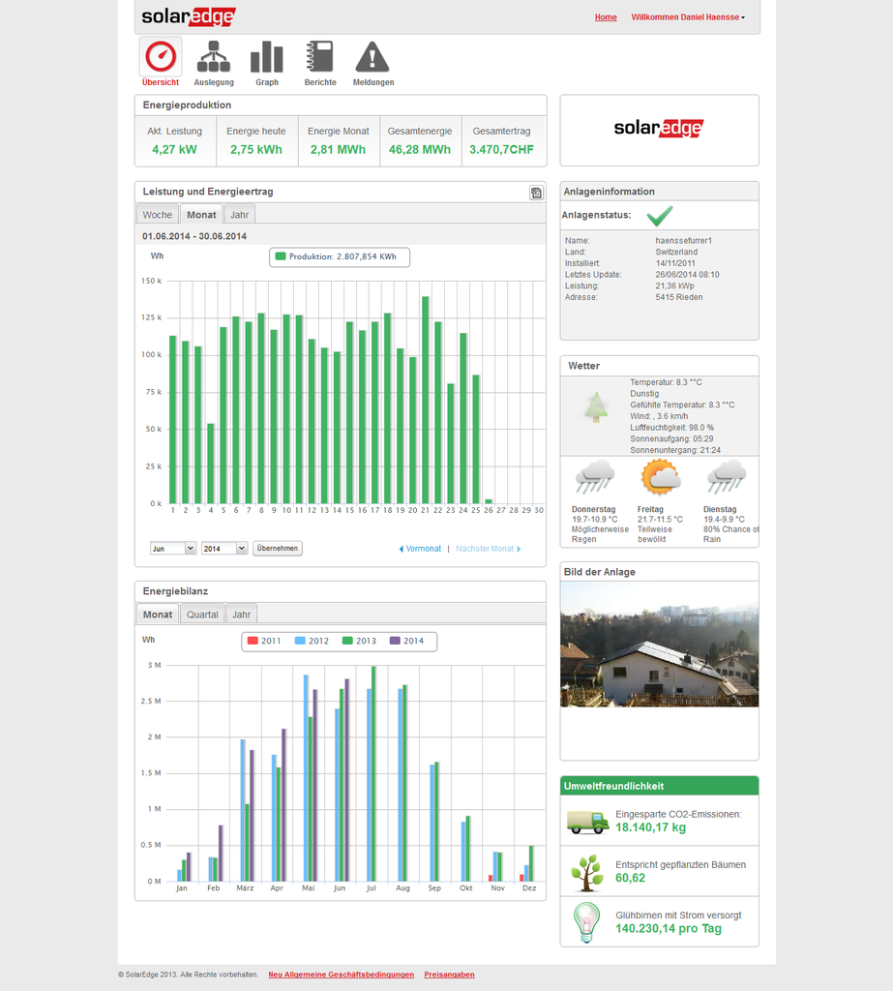This screenshot has width=893, height=991.
Task: Expand the Willkommen Daniel Haensse menu
Action: pos(688,17)
